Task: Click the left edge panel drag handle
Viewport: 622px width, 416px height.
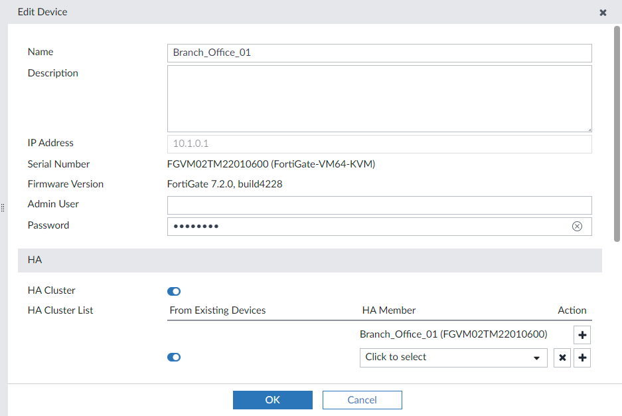Action: tap(3, 208)
